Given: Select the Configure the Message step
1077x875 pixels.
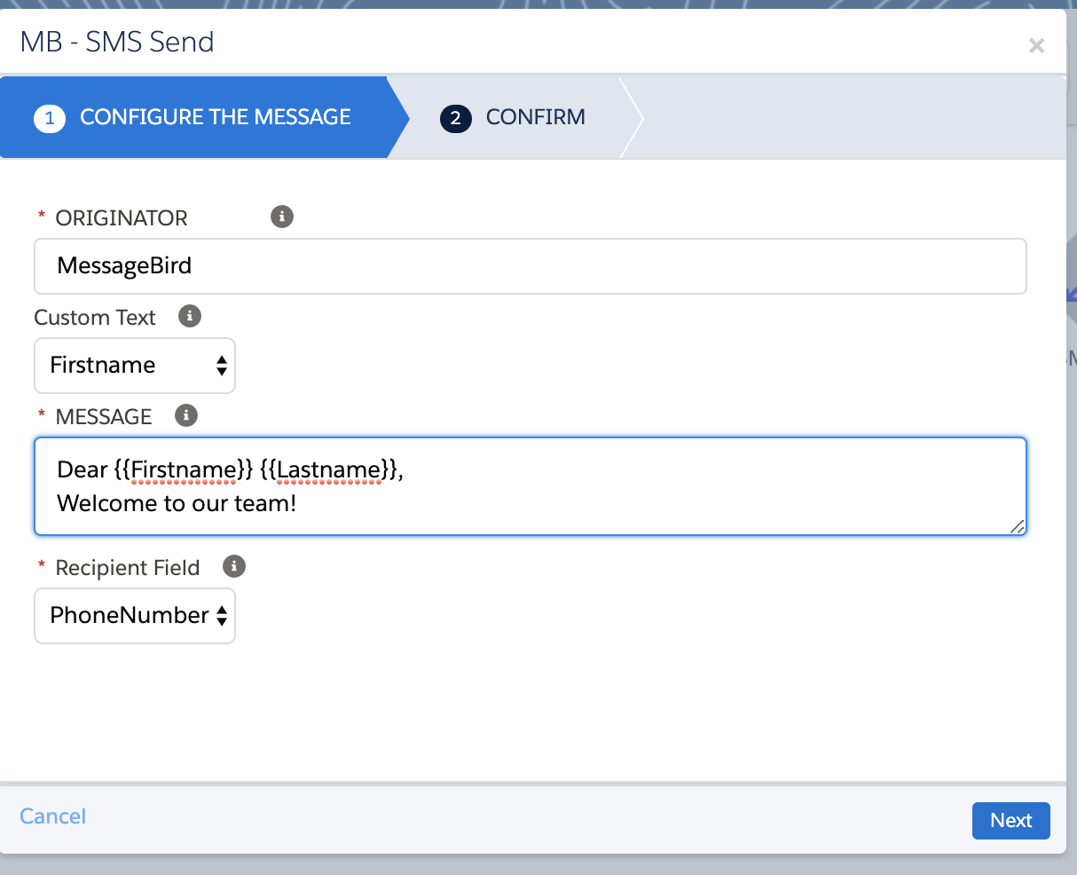Looking at the screenshot, I should click(x=215, y=117).
